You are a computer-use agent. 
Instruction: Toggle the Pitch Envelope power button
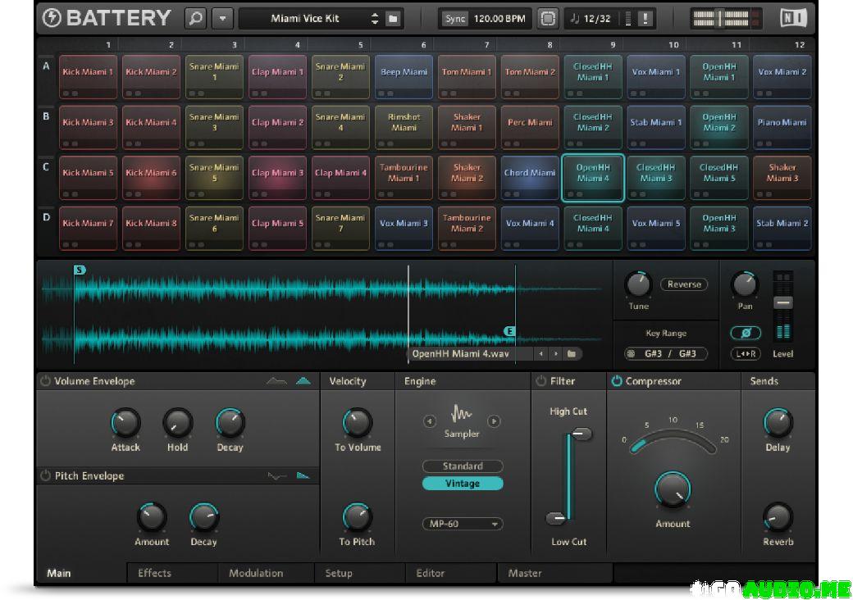tap(45, 475)
